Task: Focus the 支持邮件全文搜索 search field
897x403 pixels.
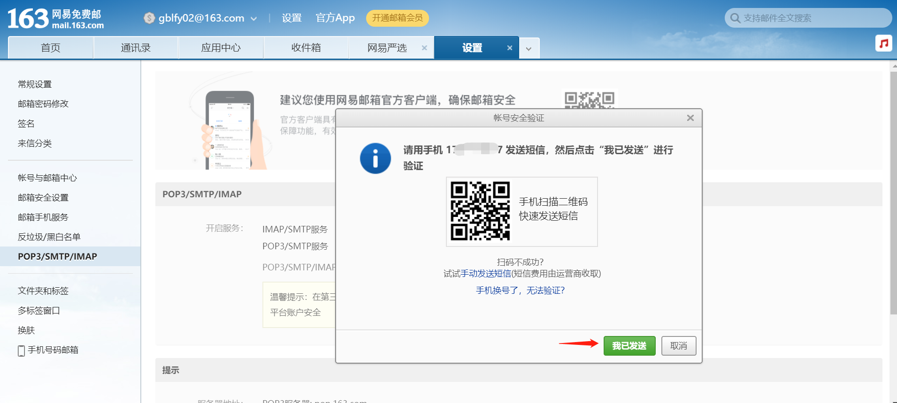Action: [x=808, y=18]
